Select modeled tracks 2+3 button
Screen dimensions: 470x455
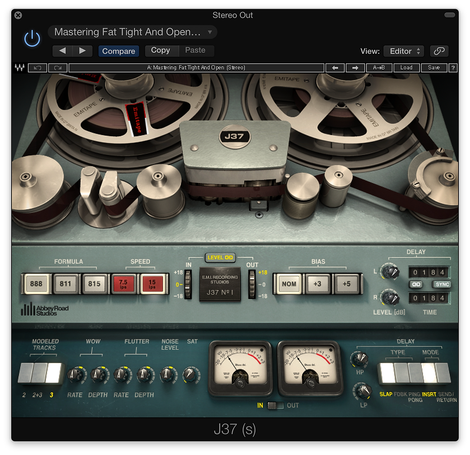pyautogui.click(x=39, y=373)
